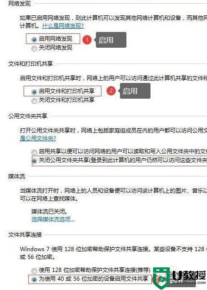The image size is (207, 290).
Task: Click the gray 启用 callout beside badge 1
Action: click(111, 40)
